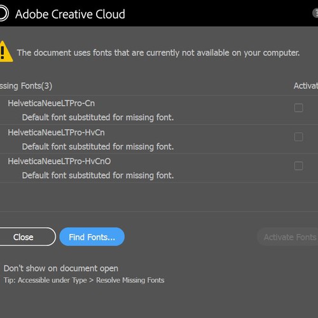Click substitution note under HelveticaNeueLTPro-HvCnO

click(x=98, y=176)
